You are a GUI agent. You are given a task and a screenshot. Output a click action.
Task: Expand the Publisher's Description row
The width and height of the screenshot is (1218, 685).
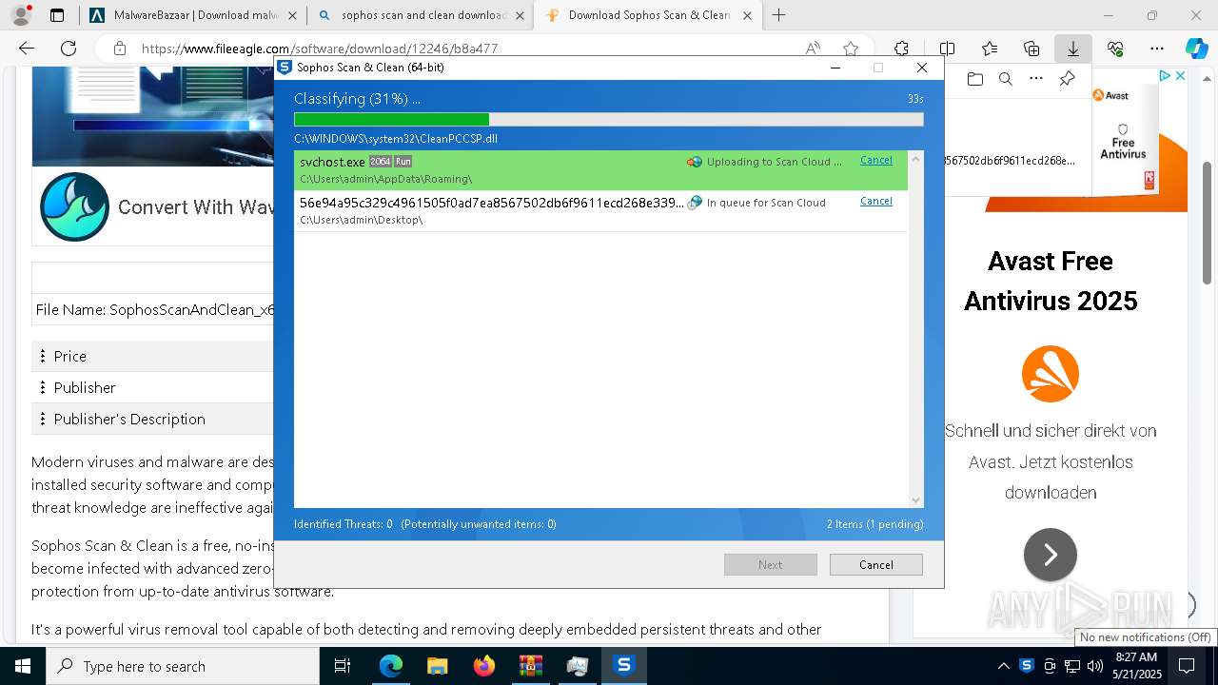click(x=152, y=419)
